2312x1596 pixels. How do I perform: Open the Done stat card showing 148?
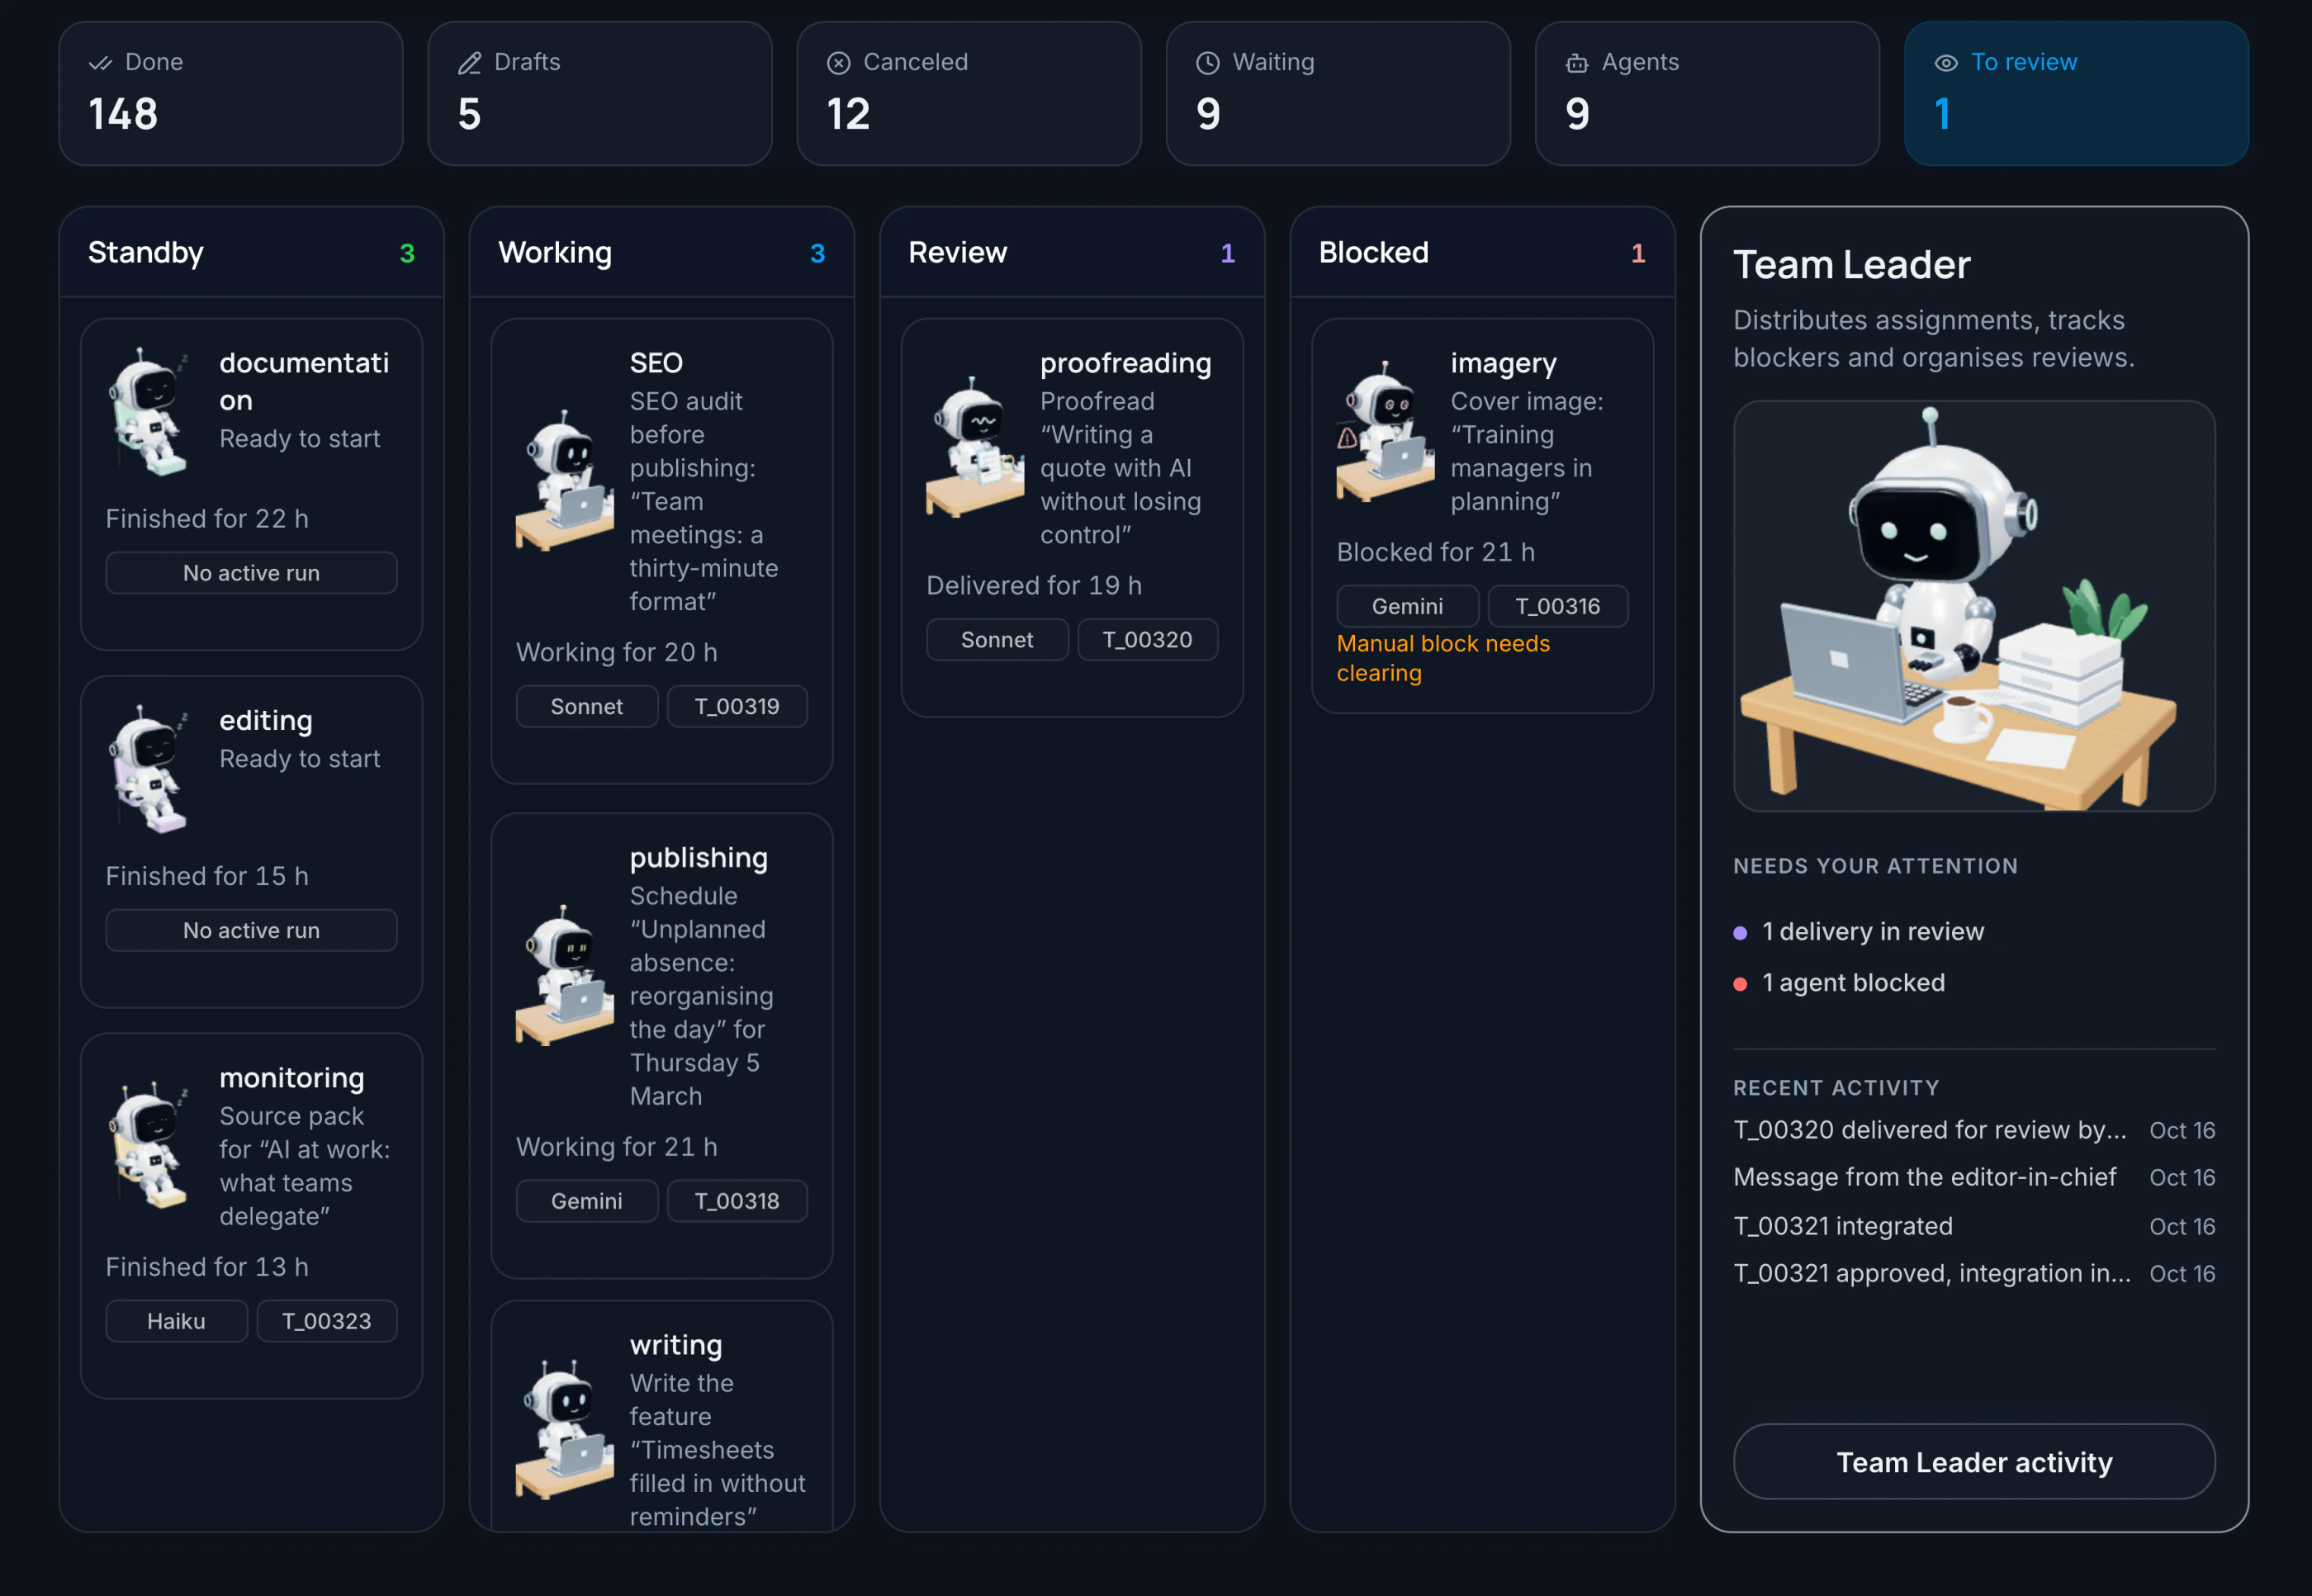click(x=231, y=94)
